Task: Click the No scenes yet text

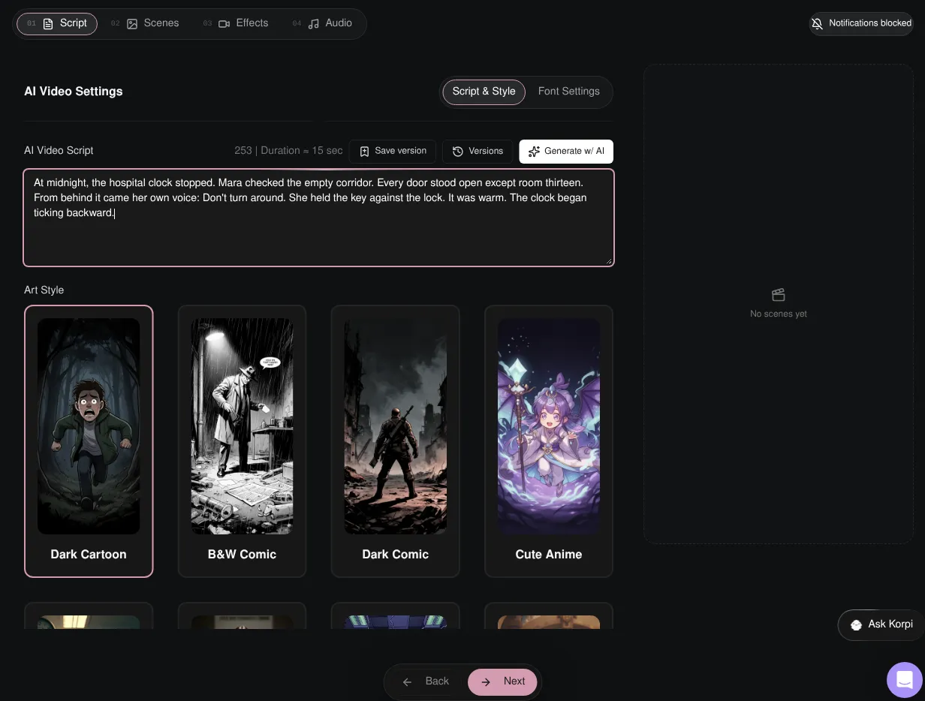Action: click(779, 314)
